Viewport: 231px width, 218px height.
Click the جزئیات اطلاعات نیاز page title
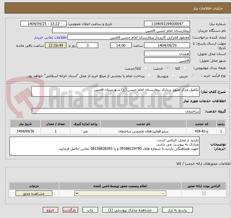click(x=208, y=8)
